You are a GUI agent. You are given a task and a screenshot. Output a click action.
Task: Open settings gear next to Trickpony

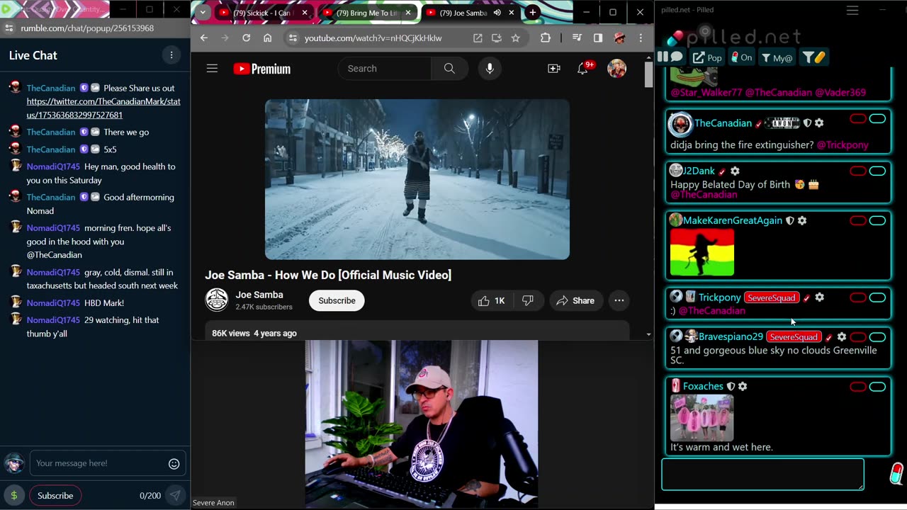tap(819, 297)
